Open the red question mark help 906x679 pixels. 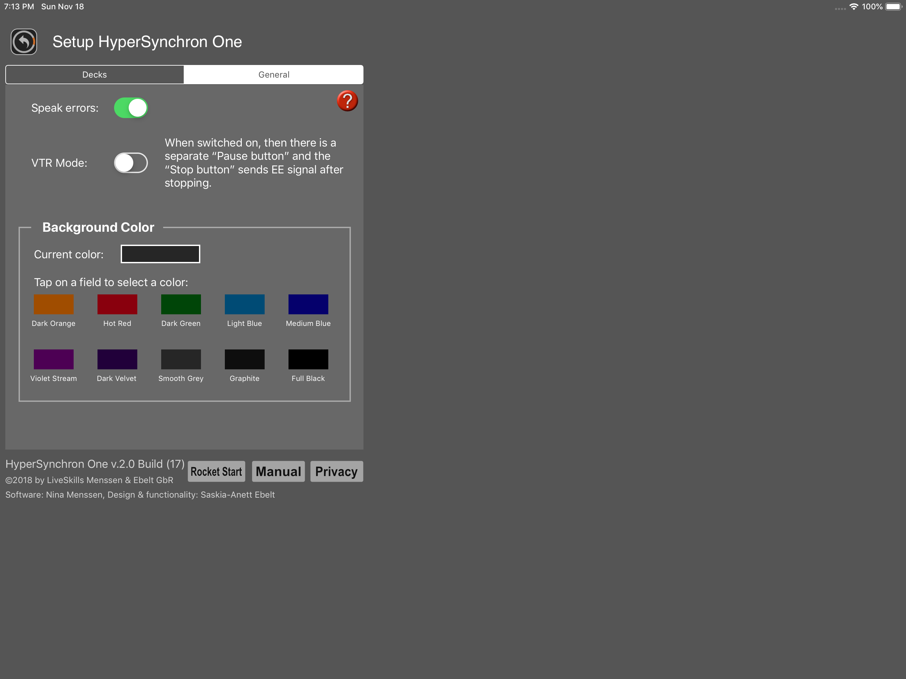[x=347, y=101]
